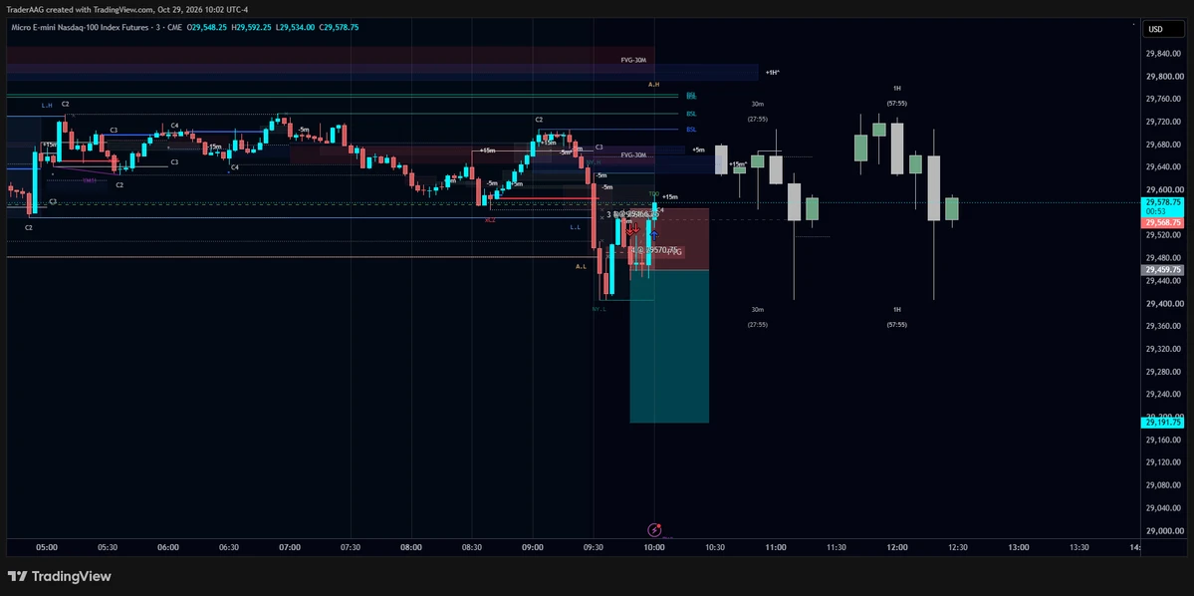Image resolution: width=1194 pixels, height=596 pixels.
Task: Select the A.L level label
Action: tap(581, 267)
